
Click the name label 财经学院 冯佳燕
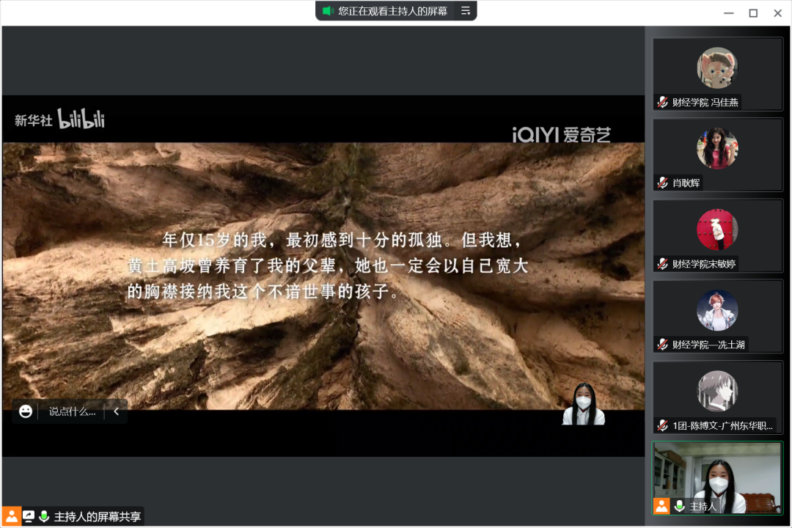(x=705, y=102)
